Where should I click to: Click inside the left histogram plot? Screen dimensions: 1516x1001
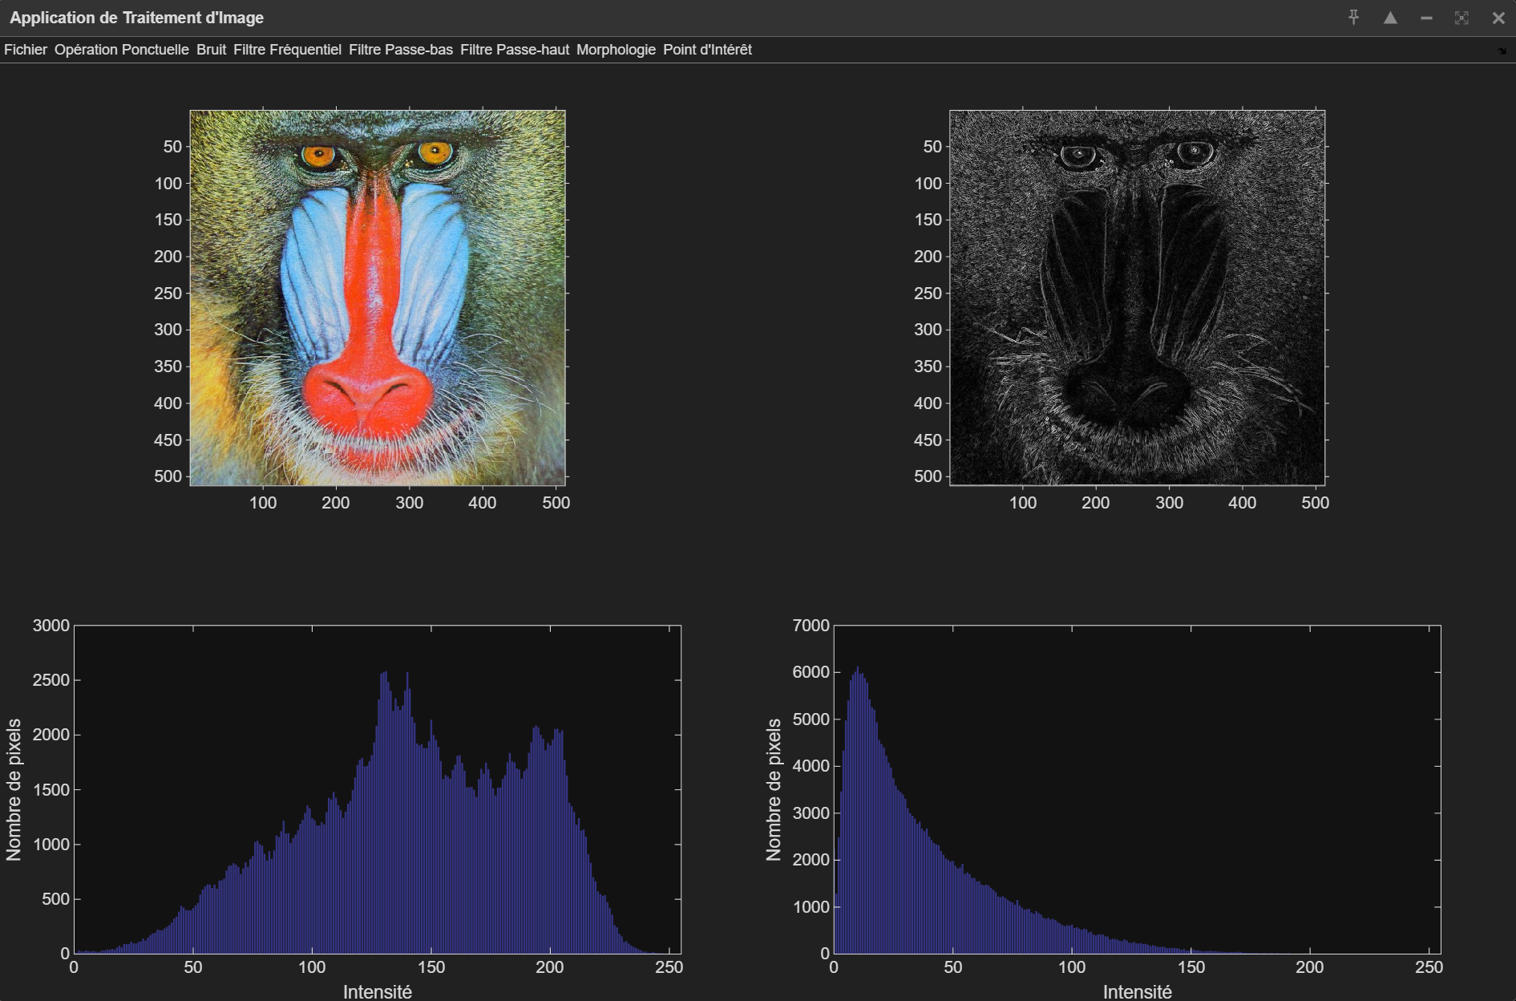coord(378,789)
